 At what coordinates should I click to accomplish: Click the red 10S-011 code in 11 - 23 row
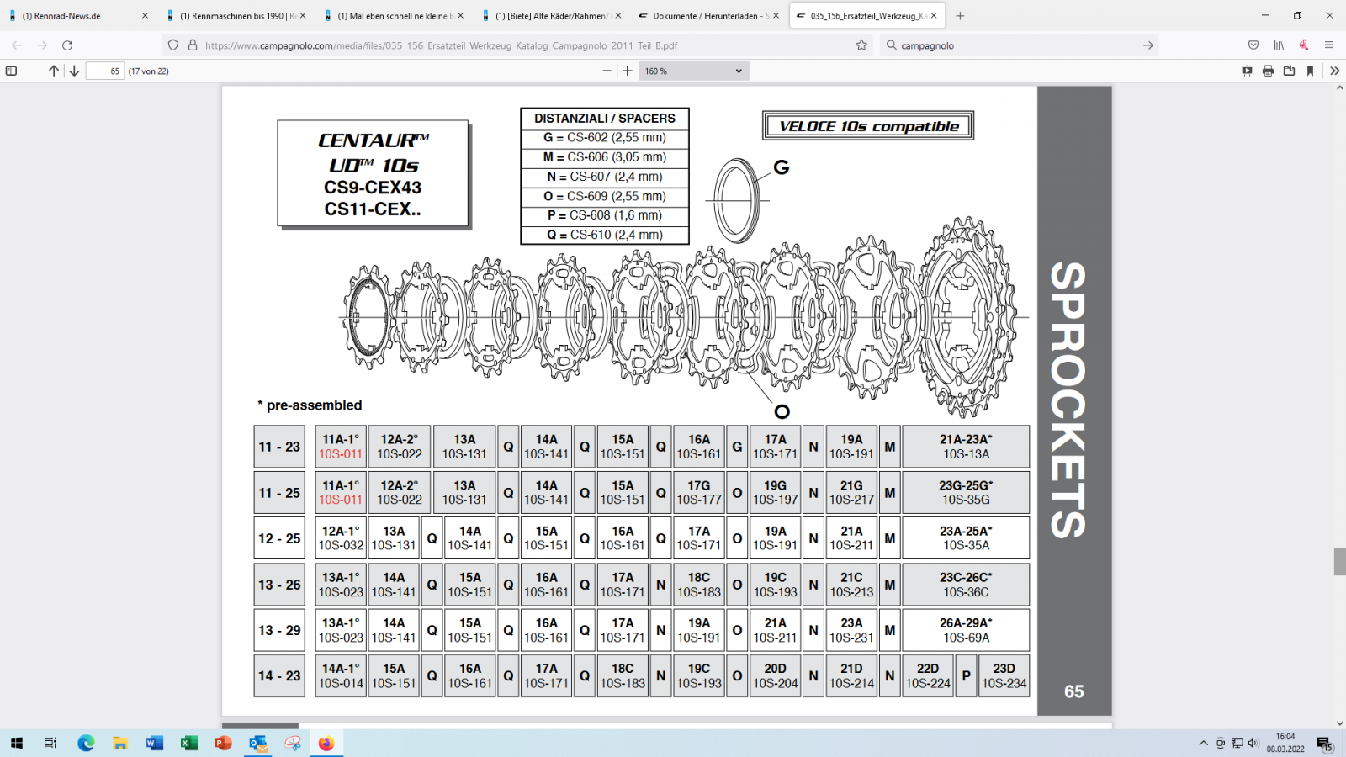(341, 454)
